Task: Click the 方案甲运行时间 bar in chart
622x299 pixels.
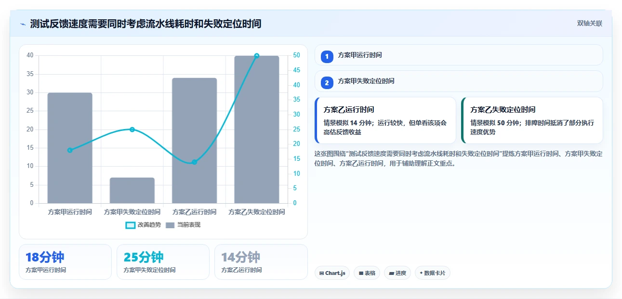Action: coord(70,148)
